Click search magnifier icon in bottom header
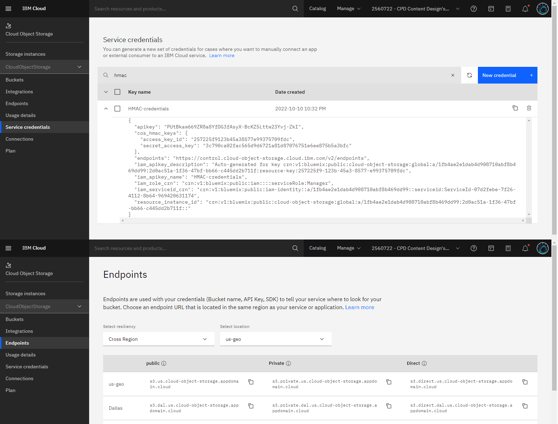The image size is (558, 424). click(295, 248)
